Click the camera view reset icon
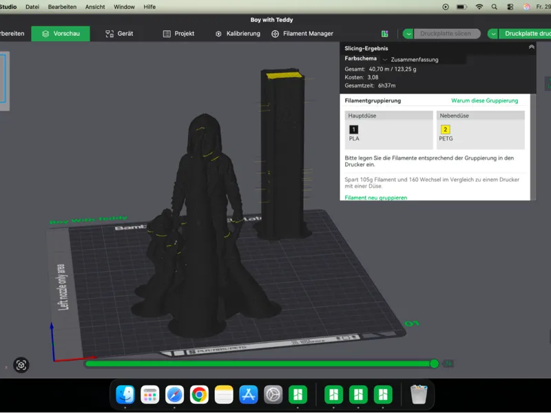 [21, 365]
